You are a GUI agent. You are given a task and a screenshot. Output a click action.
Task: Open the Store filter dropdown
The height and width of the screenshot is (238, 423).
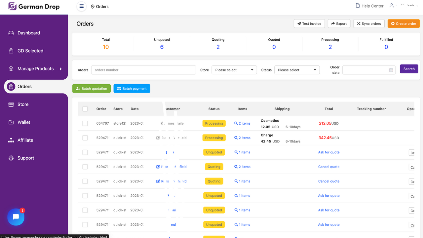click(x=234, y=70)
